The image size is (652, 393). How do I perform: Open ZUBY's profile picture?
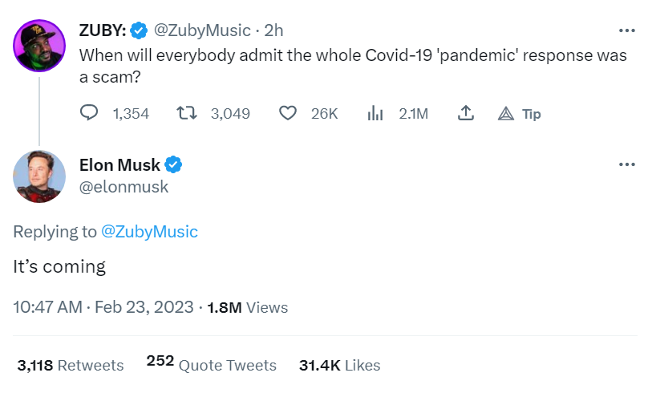pyautogui.click(x=39, y=45)
